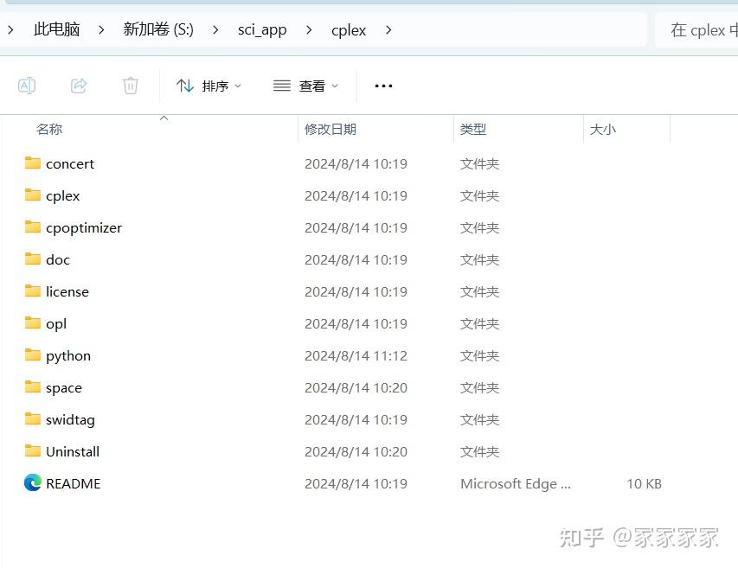The image size is (738, 568).
Task: Click the Delete trash icon
Action: click(x=130, y=85)
